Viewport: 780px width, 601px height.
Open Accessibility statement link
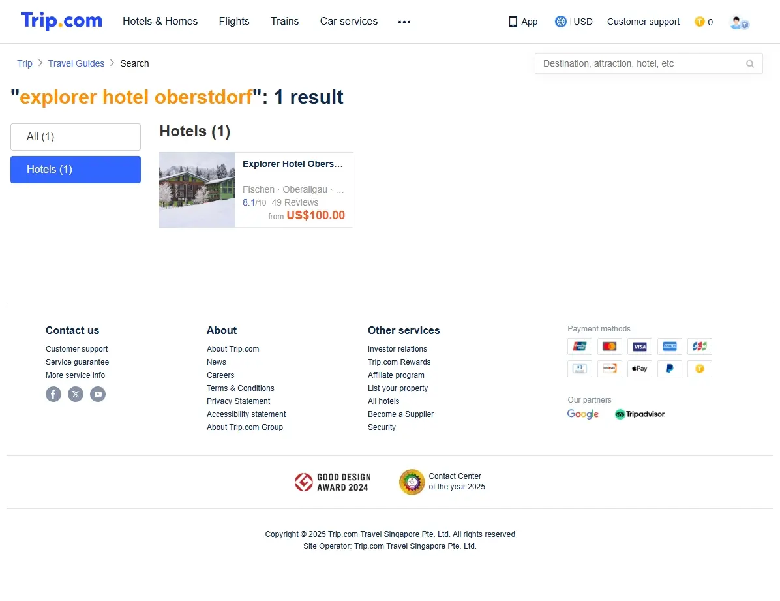point(247,414)
